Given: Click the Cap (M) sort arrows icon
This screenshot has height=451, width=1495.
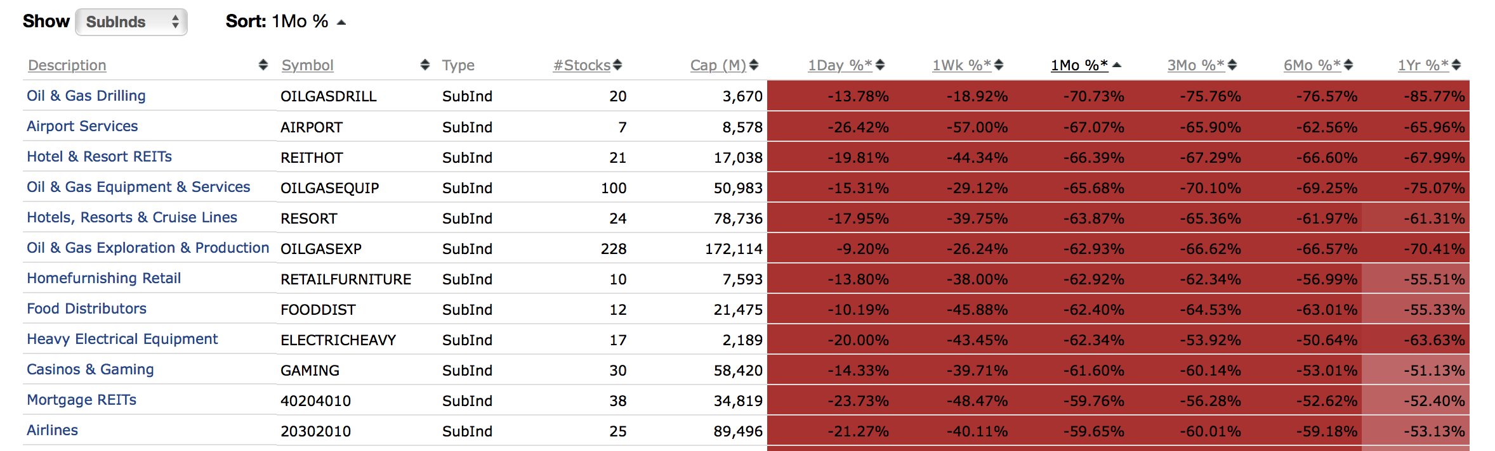Looking at the screenshot, I should 754,65.
